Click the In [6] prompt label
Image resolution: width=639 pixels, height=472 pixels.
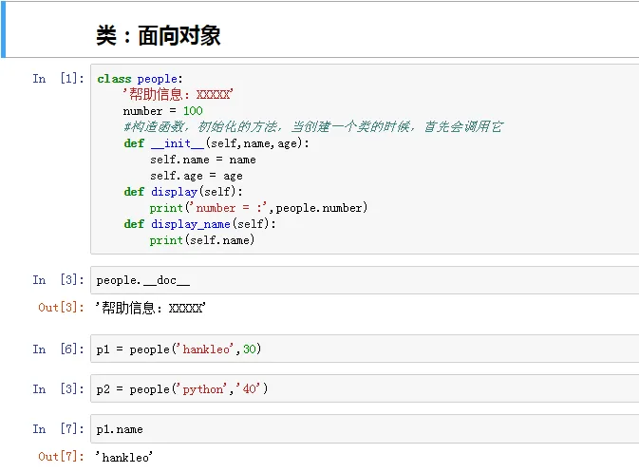click(58, 349)
